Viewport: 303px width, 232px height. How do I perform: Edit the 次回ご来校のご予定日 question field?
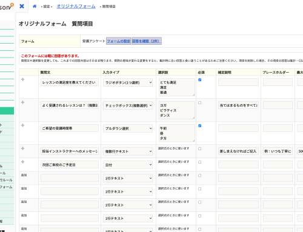(70, 165)
